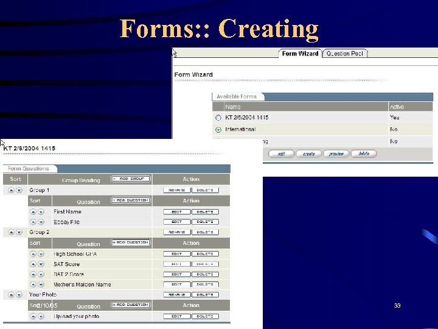This screenshot has width=438, height=329.
Task: Add a question to Group 2
Action: point(131,242)
